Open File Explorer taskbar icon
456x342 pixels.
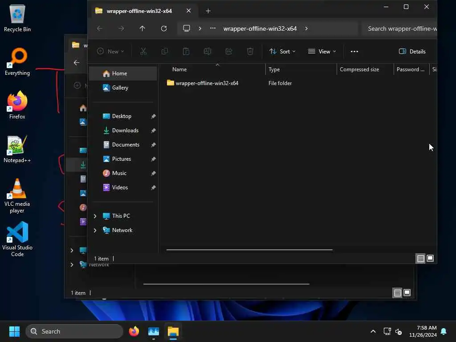tap(173, 331)
